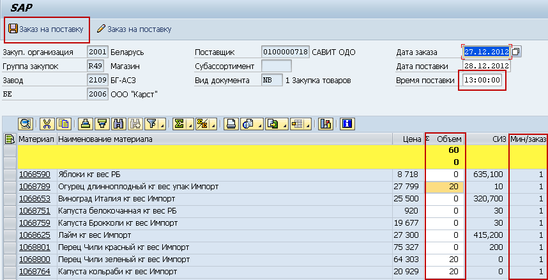The image size is (548, 280).
Task: Click the green sigma Total icon
Action: [x=179, y=123]
